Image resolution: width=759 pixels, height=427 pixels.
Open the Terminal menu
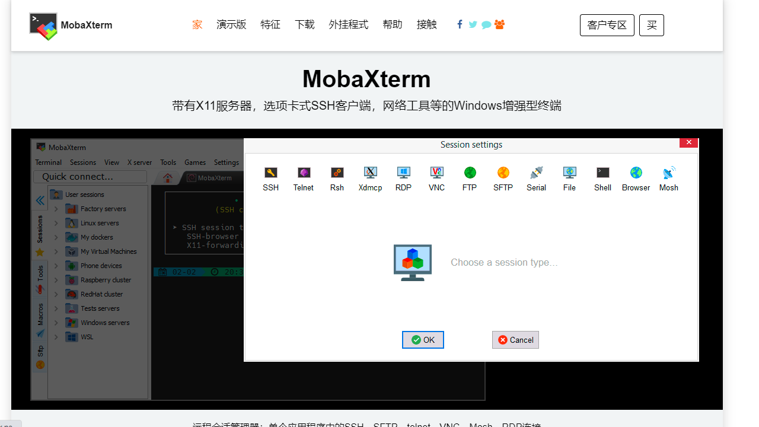pyautogui.click(x=48, y=162)
